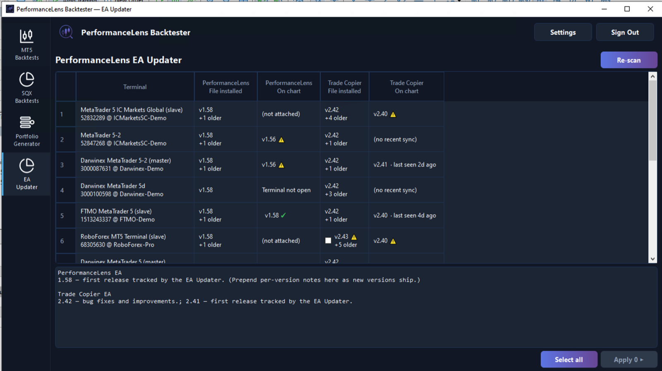Select Darwinex MetaTrader 5-2 (master) row

coord(250,165)
